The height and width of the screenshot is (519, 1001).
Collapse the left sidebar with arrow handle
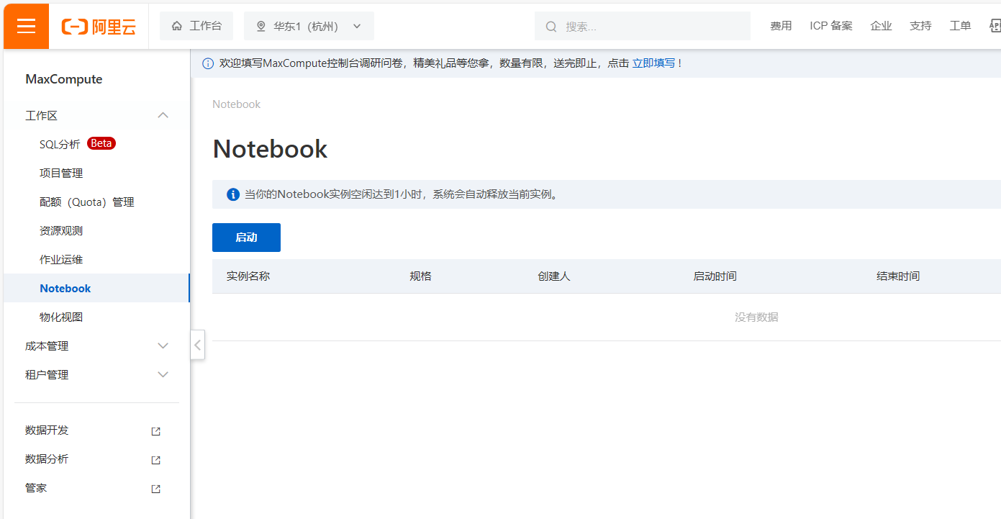tap(198, 345)
